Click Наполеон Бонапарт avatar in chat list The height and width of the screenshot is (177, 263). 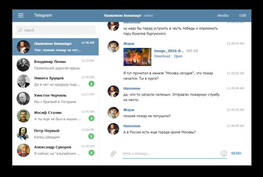coord(23,47)
